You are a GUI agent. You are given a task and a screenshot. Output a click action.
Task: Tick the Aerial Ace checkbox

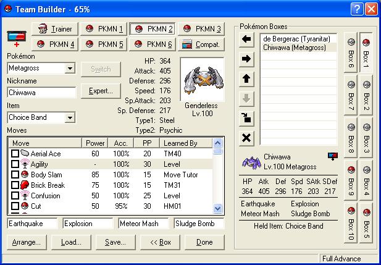15,153
